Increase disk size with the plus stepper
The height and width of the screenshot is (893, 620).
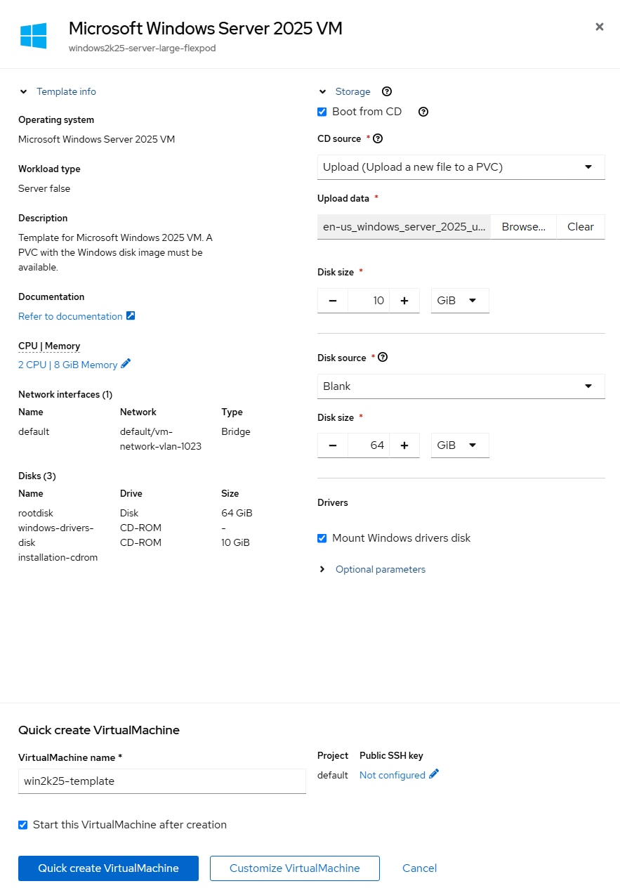coord(404,300)
